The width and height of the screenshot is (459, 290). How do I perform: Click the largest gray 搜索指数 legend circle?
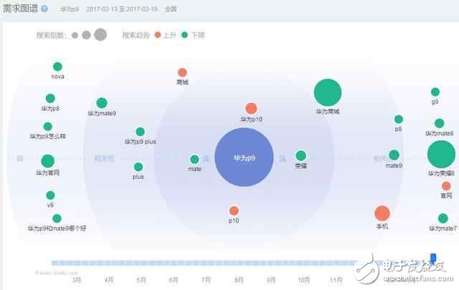pyautogui.click(x=100, y=34)
